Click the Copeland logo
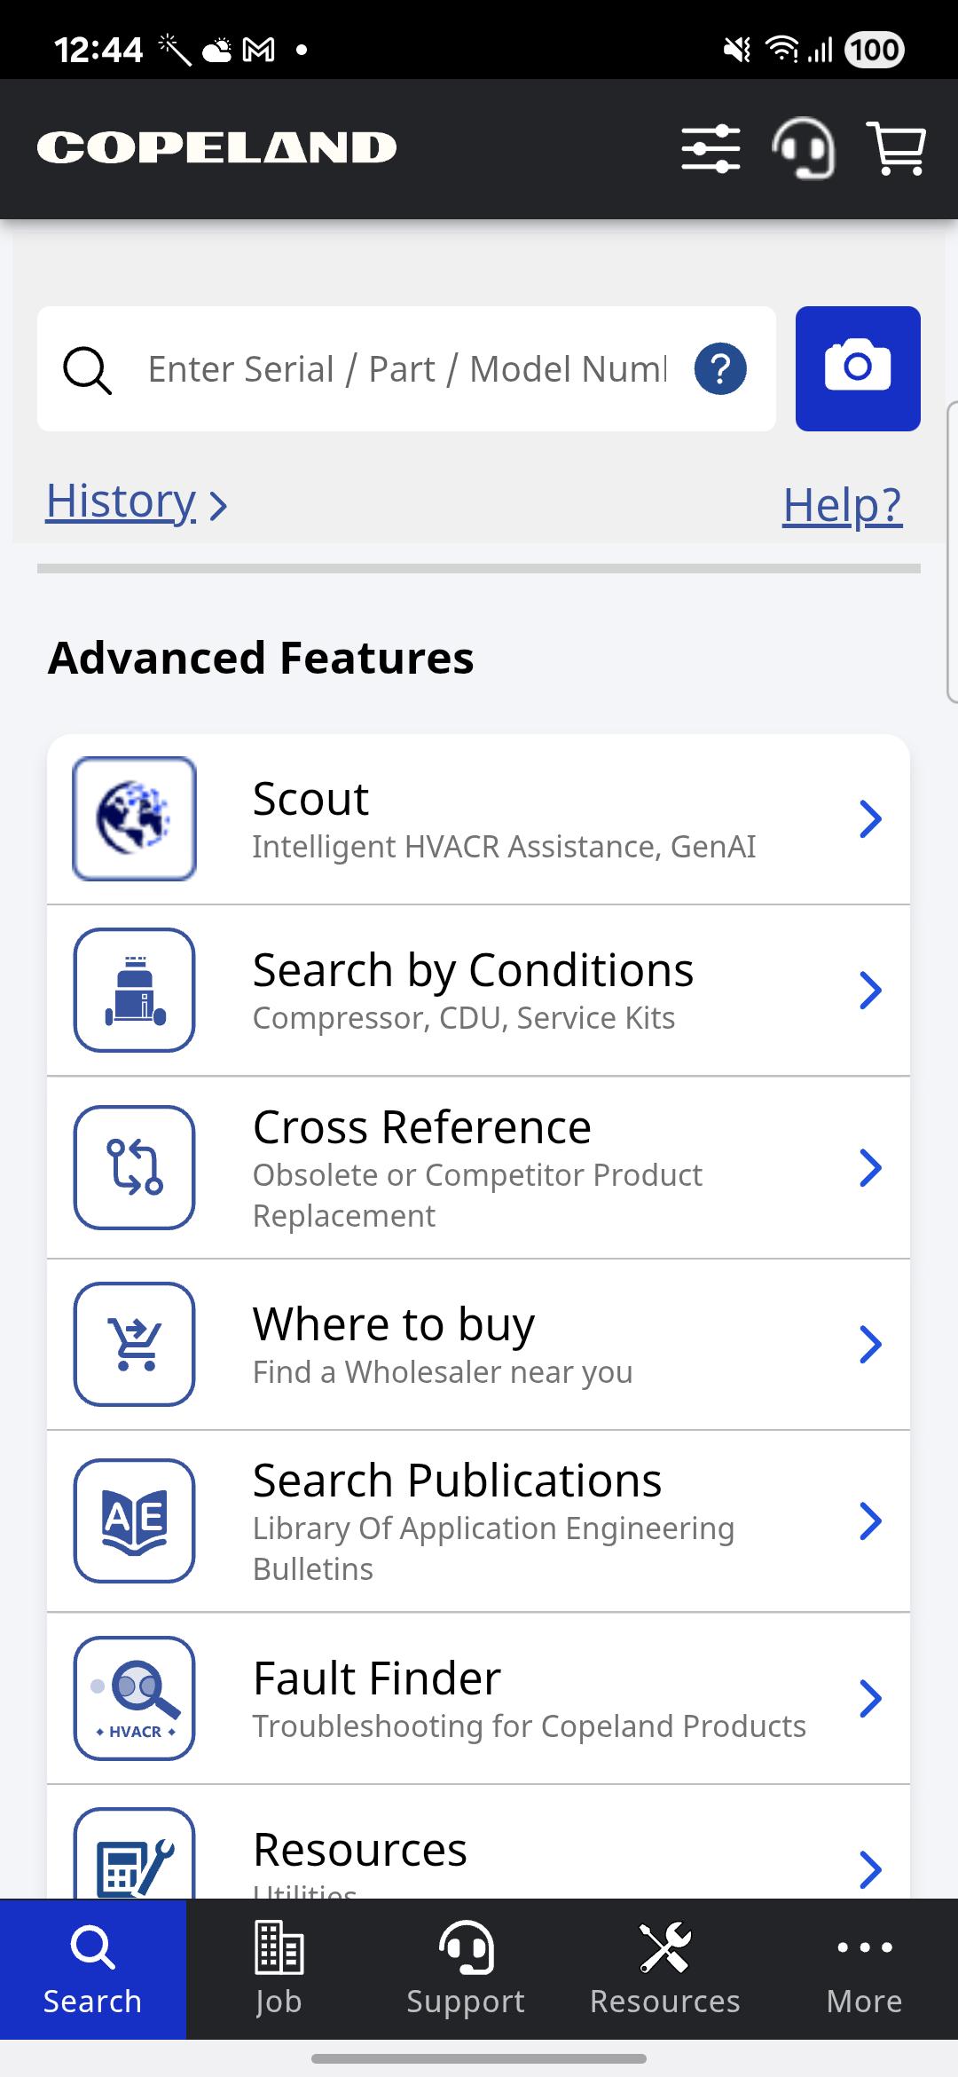Viewport: 958px width, 2077px height. click(x=216, y=148)
